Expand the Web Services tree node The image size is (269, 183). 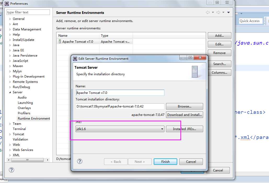point(10,150)
